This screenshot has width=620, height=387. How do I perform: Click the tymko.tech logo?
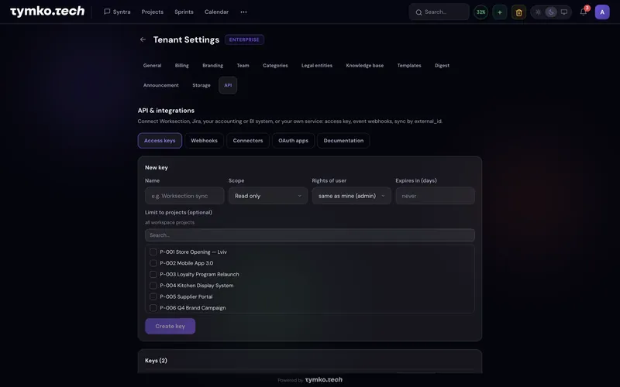[47, 12]
